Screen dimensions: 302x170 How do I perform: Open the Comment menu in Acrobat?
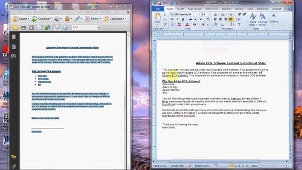[x=114, y=19]
